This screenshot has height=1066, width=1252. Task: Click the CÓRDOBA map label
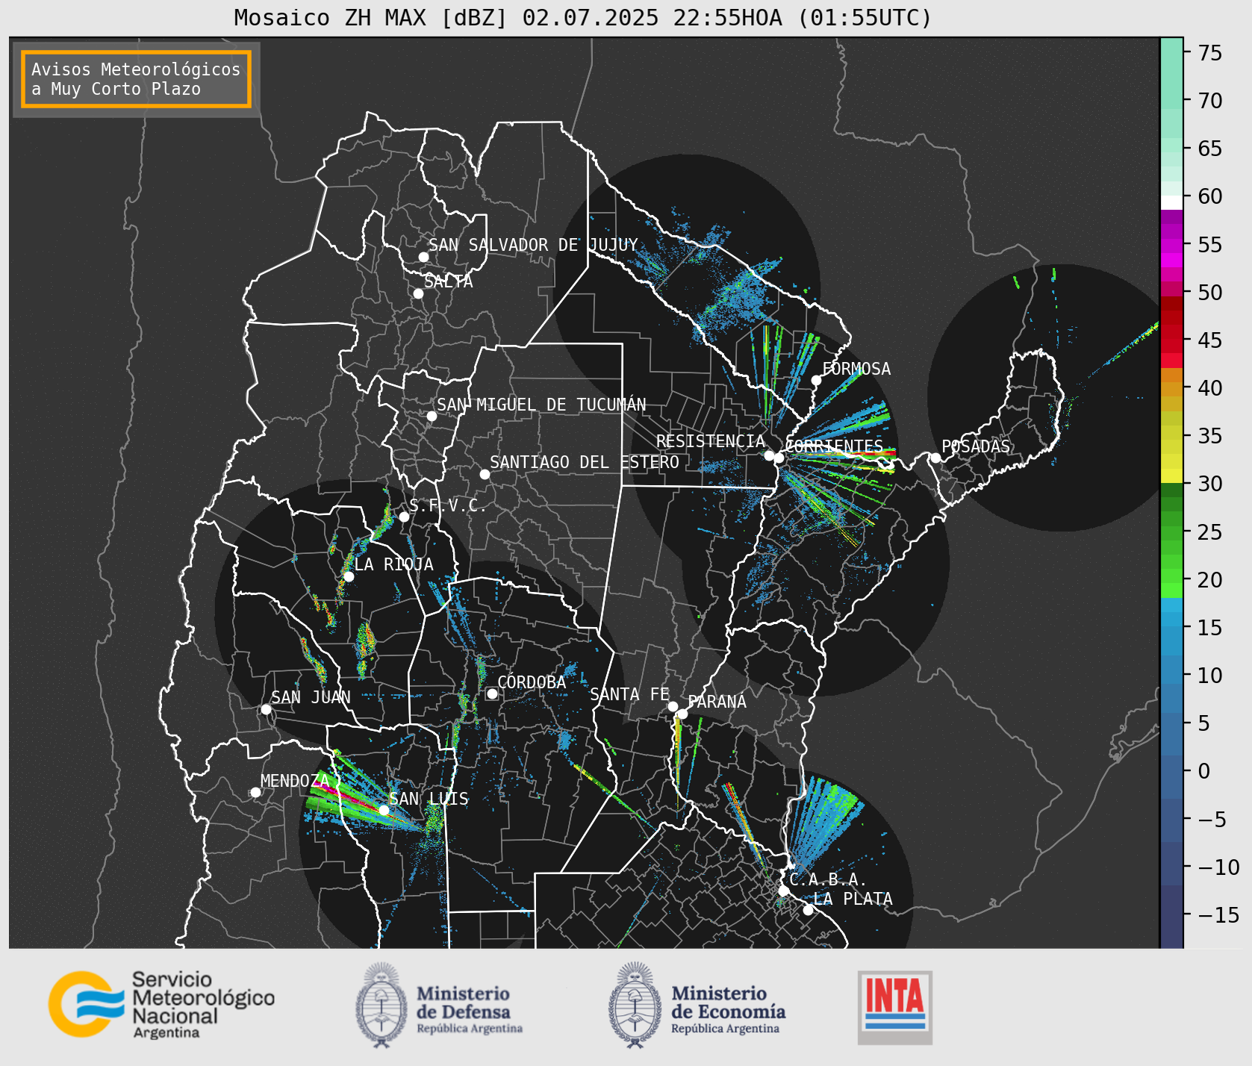coord(532,682)
